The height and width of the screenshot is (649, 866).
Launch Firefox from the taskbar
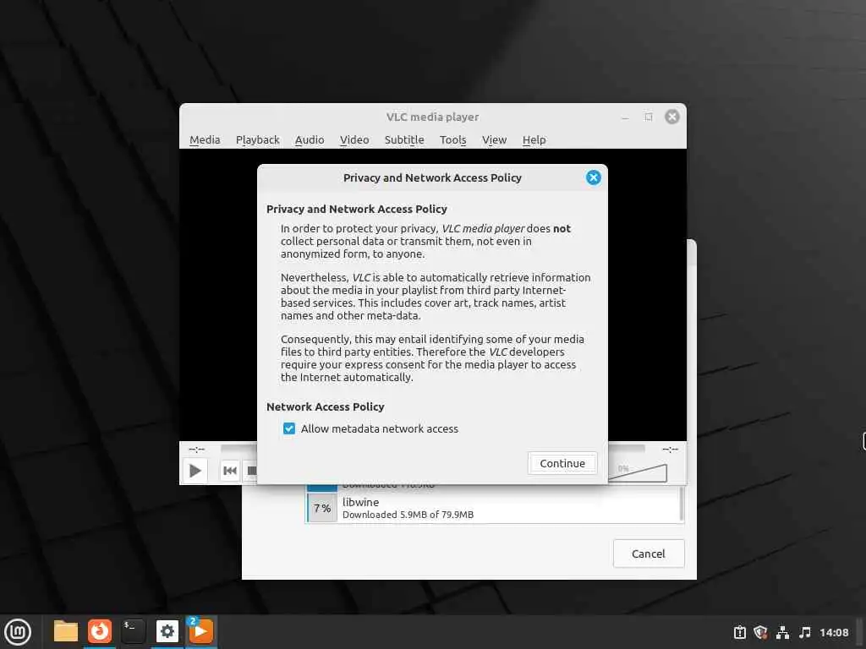pos(100,631)
